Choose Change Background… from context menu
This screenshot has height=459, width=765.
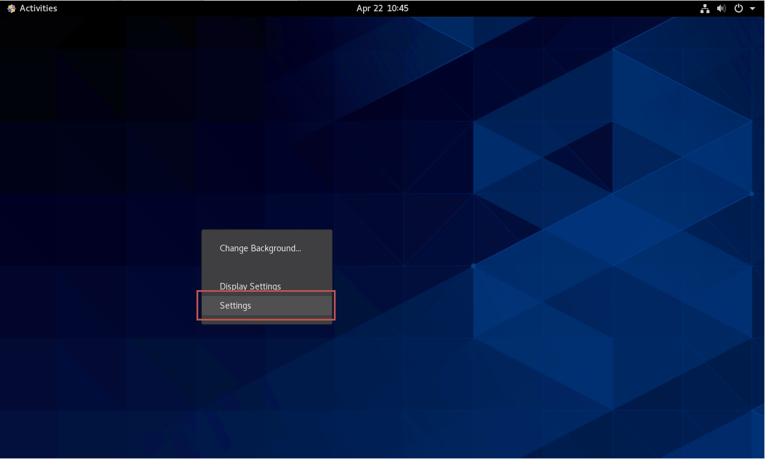(x=266, y=248)
